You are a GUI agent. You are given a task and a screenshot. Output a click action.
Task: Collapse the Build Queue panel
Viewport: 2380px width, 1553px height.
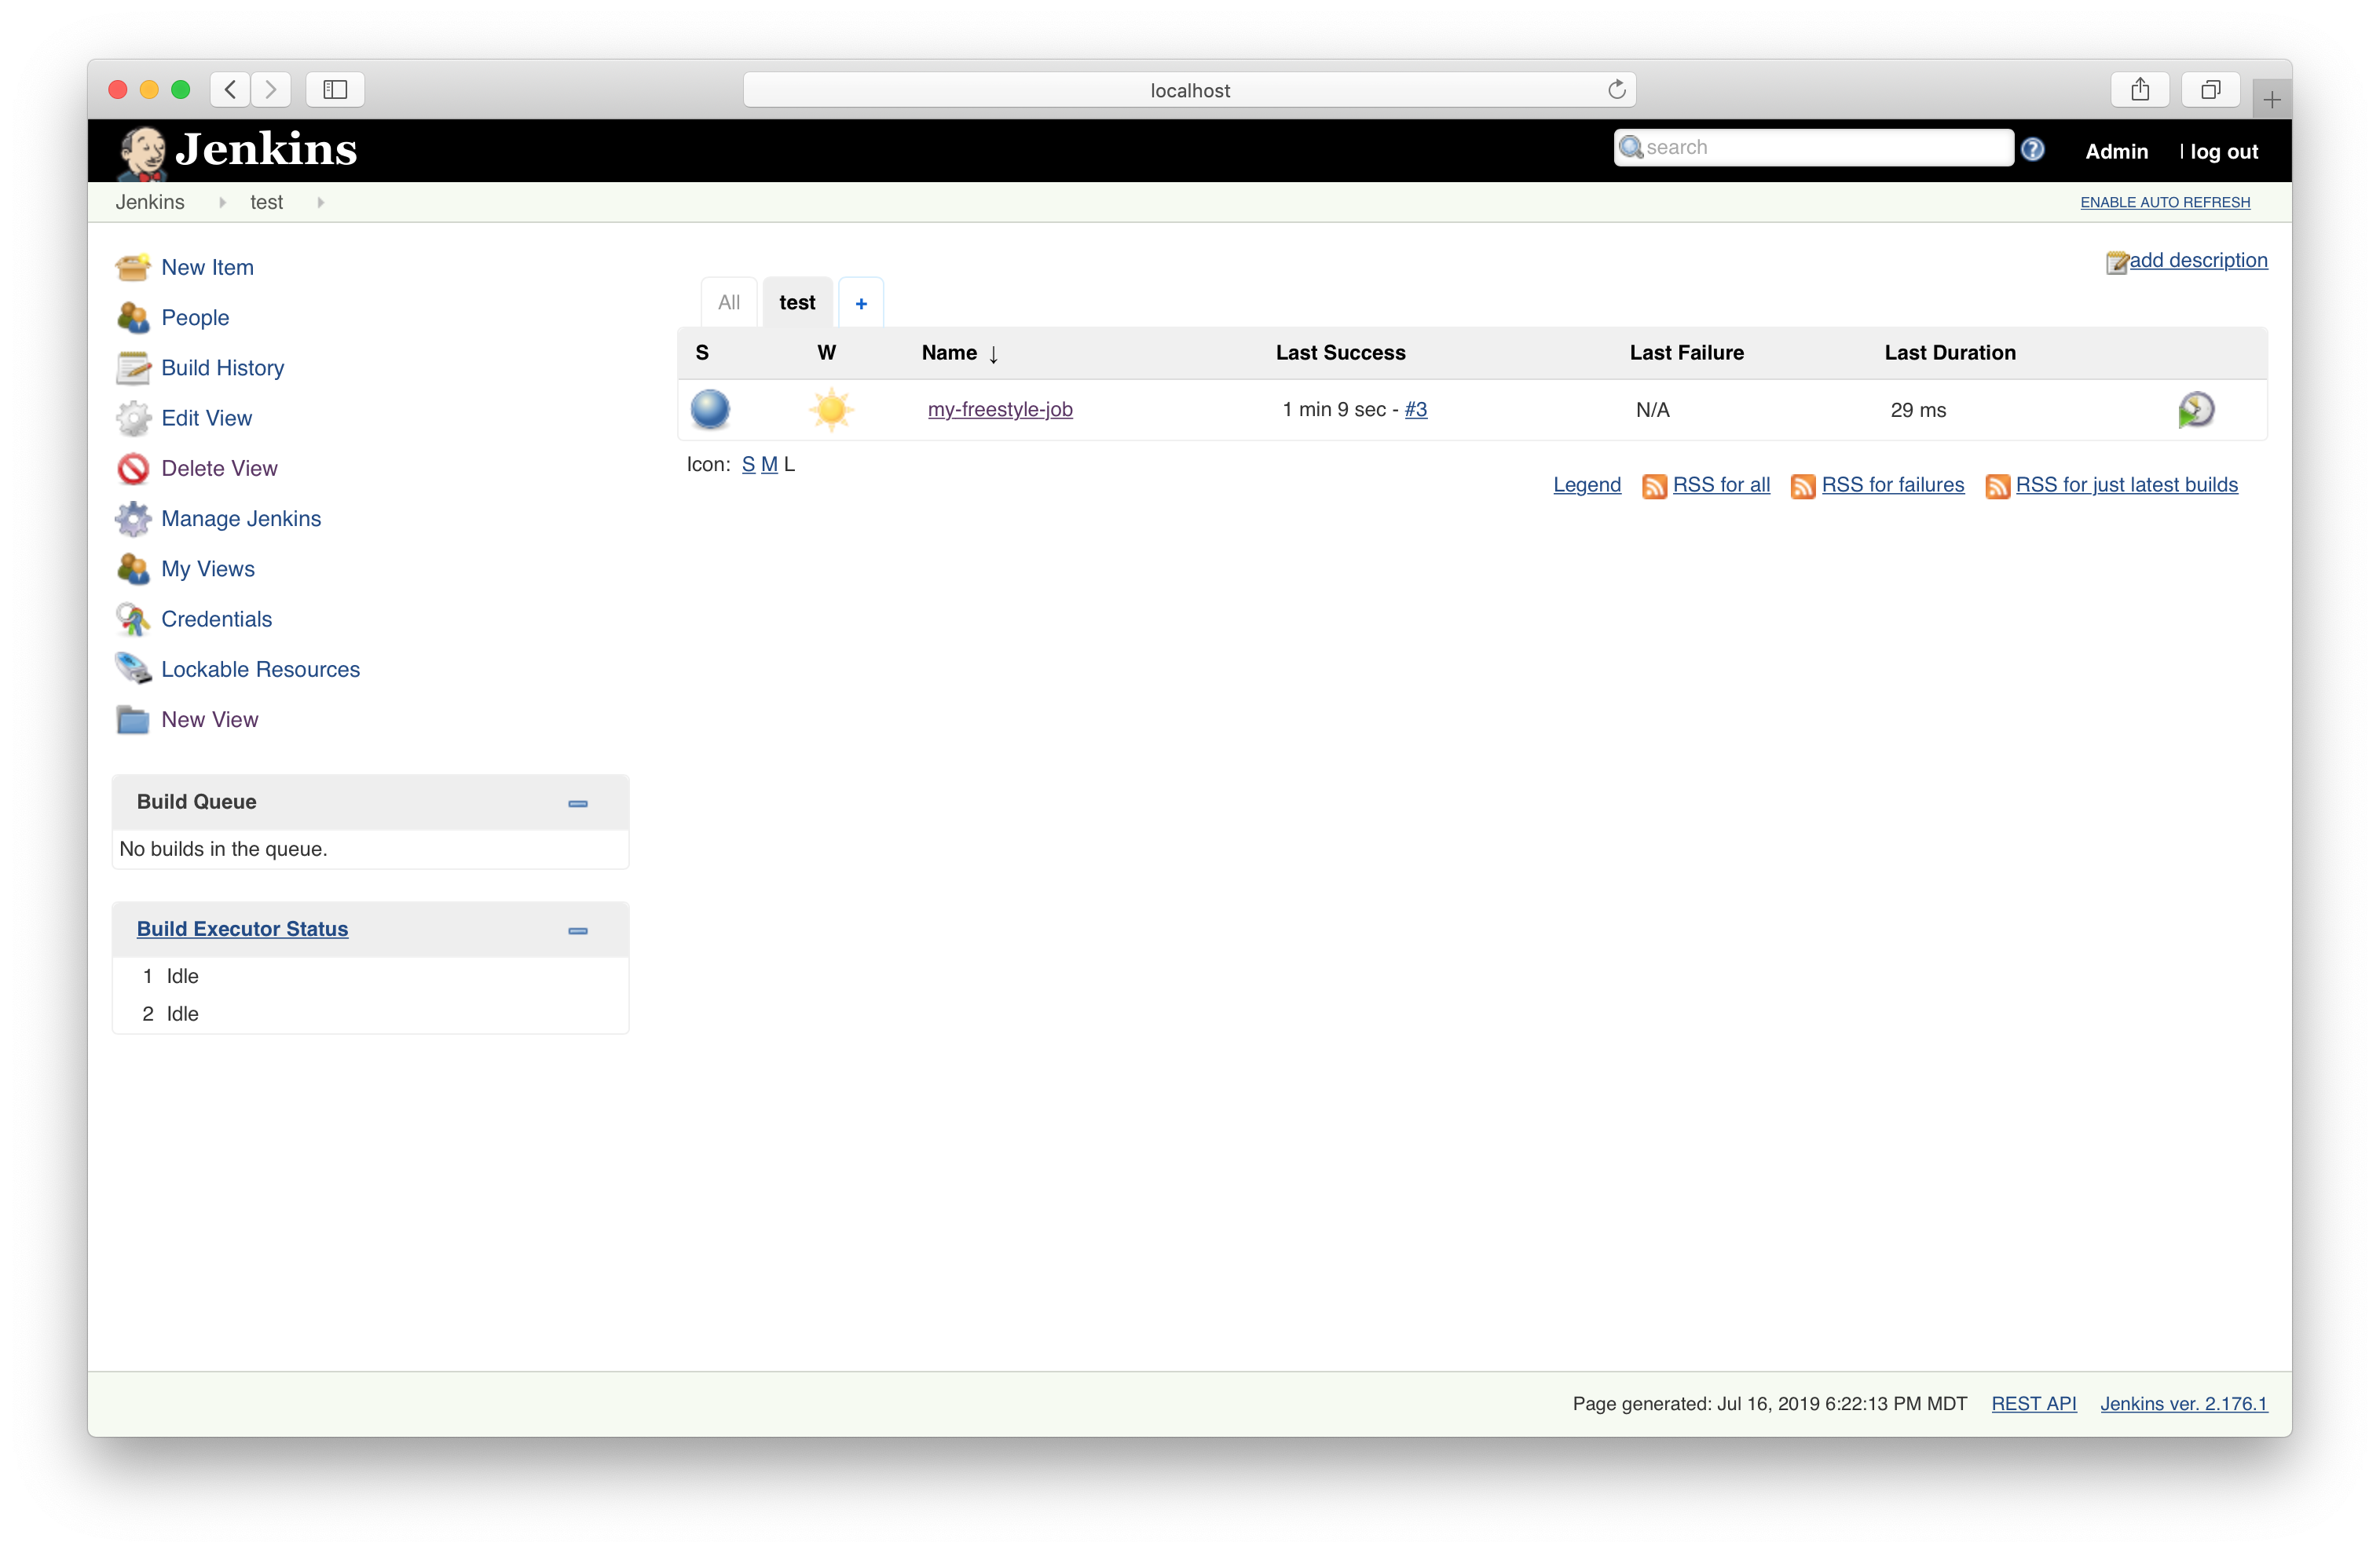577,803
